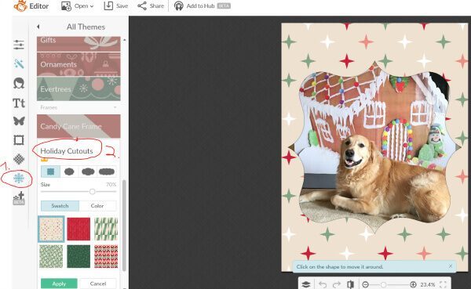Open the Overlays butterfly icon
471x289 pixels.
pos(19,121)
